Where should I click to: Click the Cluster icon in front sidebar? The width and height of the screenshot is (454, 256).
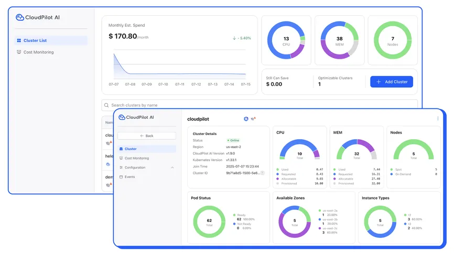tap(121, 149)
